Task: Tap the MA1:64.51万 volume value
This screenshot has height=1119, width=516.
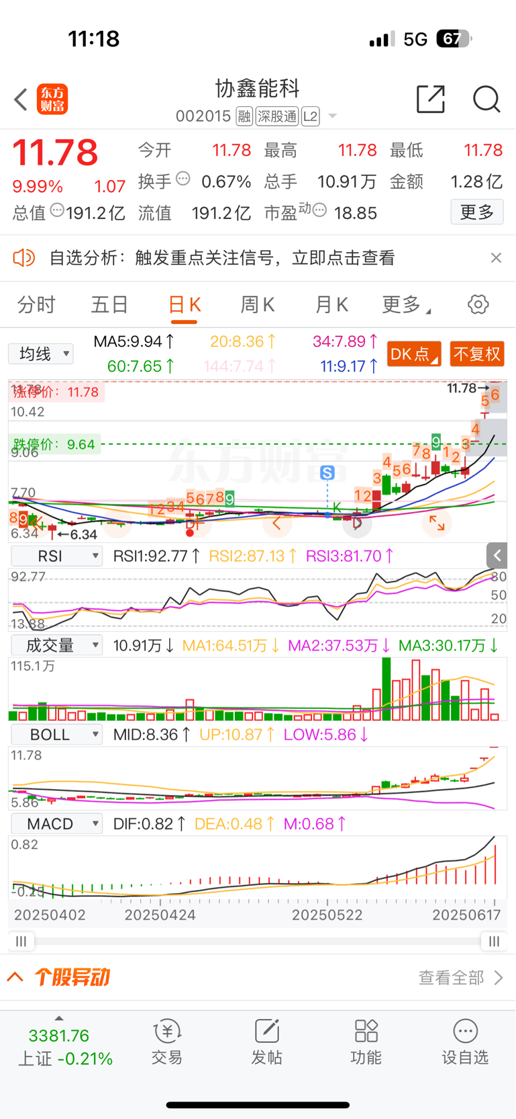Action: click(x=231, y=645)
